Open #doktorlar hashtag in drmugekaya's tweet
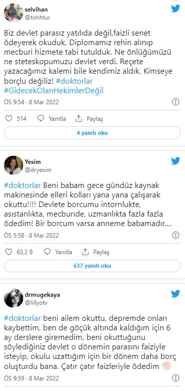The width and height of the screenshot is (185, 391). 22,319
